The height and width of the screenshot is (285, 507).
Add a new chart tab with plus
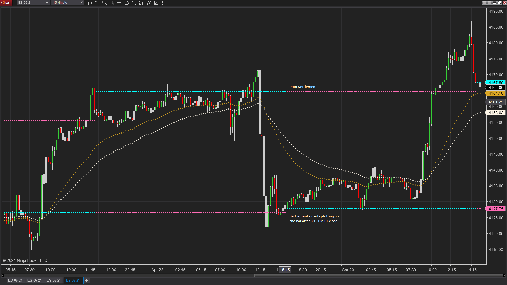(x=87, y=280)
